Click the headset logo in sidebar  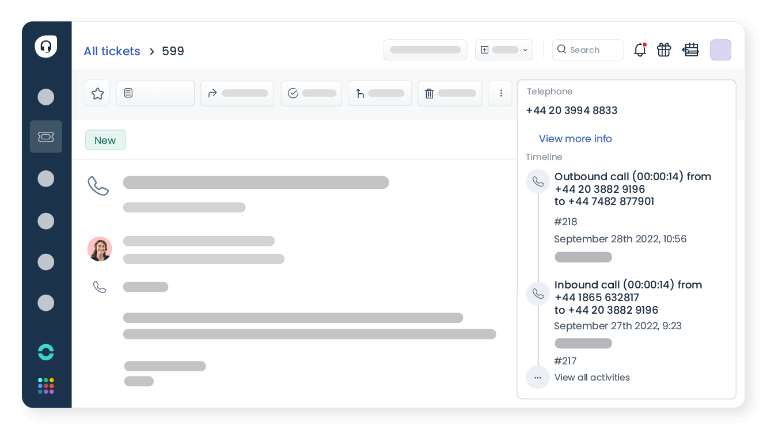coord(46,47)
